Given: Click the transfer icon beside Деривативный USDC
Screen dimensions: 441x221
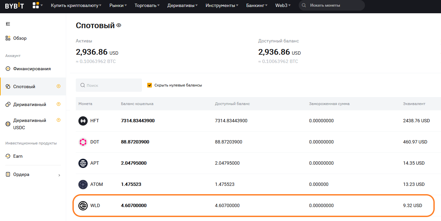Looking at the screenshot, I should (59, 120).
